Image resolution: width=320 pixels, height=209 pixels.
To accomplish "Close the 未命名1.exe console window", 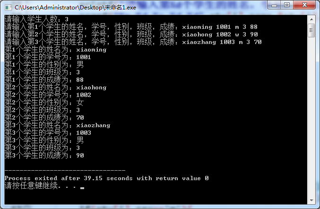I will point(304,5).
